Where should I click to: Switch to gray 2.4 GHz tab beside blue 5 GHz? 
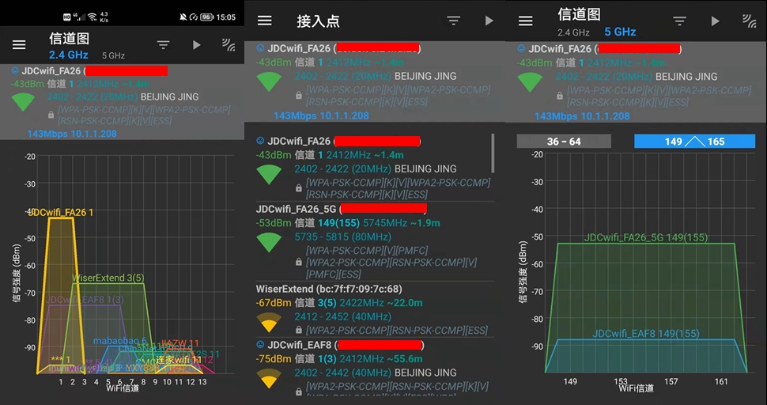click(x=573, y=32)
